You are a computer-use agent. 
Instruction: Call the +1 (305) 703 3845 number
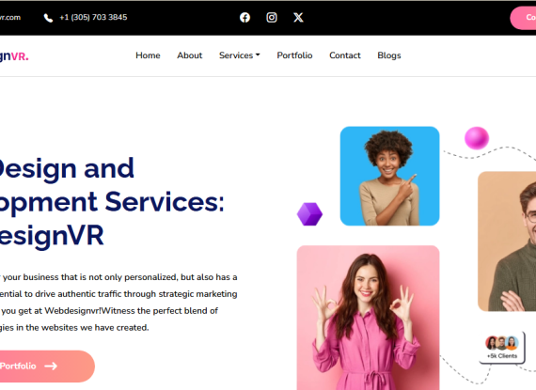click(x=93, y=17)
